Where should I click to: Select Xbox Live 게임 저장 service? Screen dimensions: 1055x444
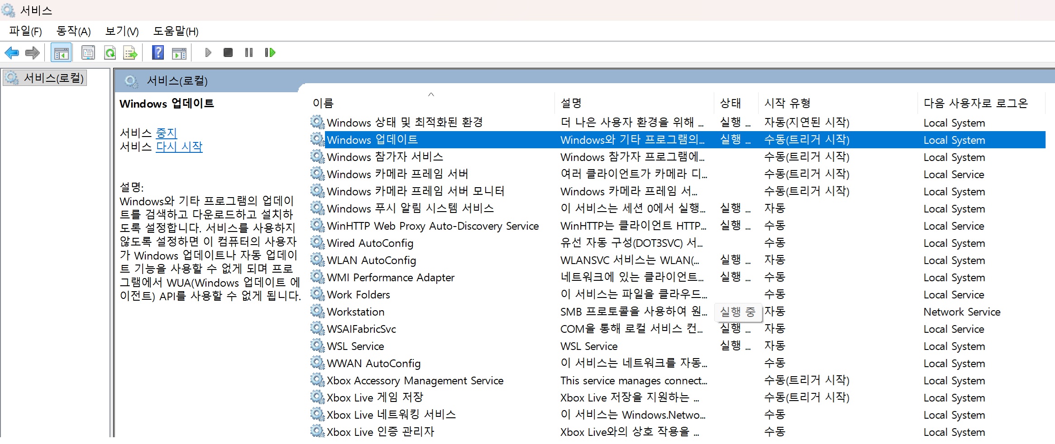678,397
